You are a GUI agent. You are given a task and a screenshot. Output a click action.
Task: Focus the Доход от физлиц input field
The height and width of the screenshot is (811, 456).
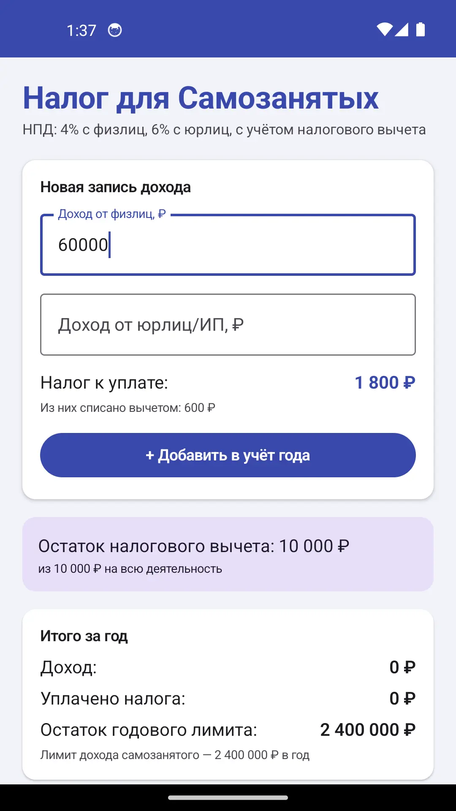coord(228,245)
